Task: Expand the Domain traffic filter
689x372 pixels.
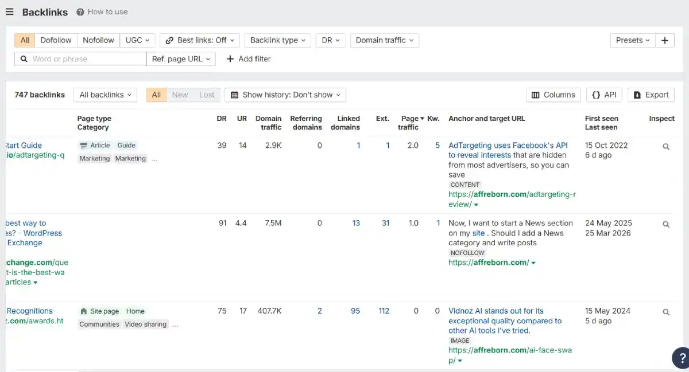Action: (384, 40)
